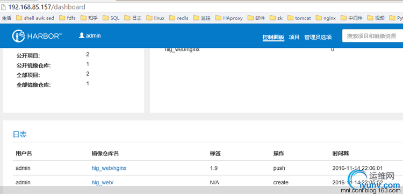403x194 pixels.
Task: Click the page icon beside the URL
Action: [3, 7]
